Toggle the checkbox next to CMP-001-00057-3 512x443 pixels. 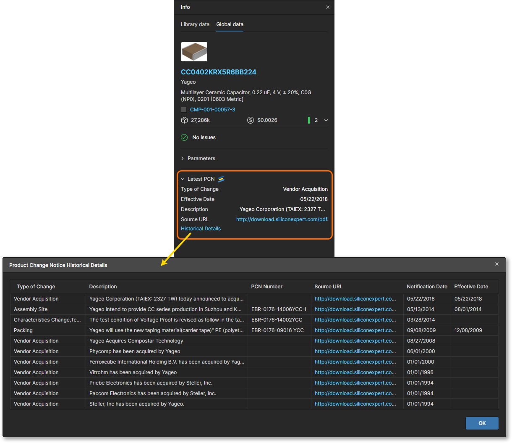(x=184, y=110)
